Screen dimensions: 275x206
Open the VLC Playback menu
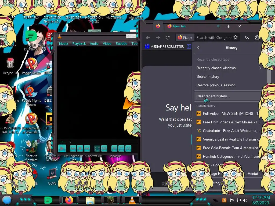79,44
